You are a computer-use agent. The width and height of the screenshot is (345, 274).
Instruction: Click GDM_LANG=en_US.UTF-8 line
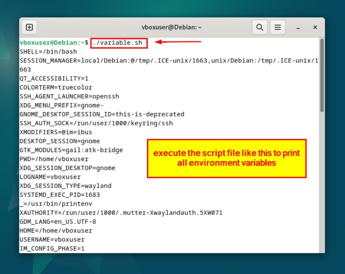[58, 222]
